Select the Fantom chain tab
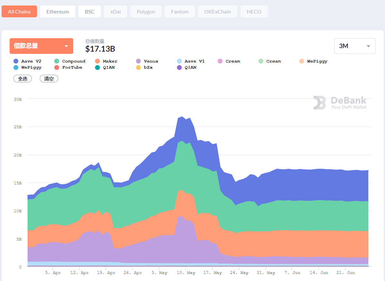This screenshot has width=385, height=281. (180, 12)
